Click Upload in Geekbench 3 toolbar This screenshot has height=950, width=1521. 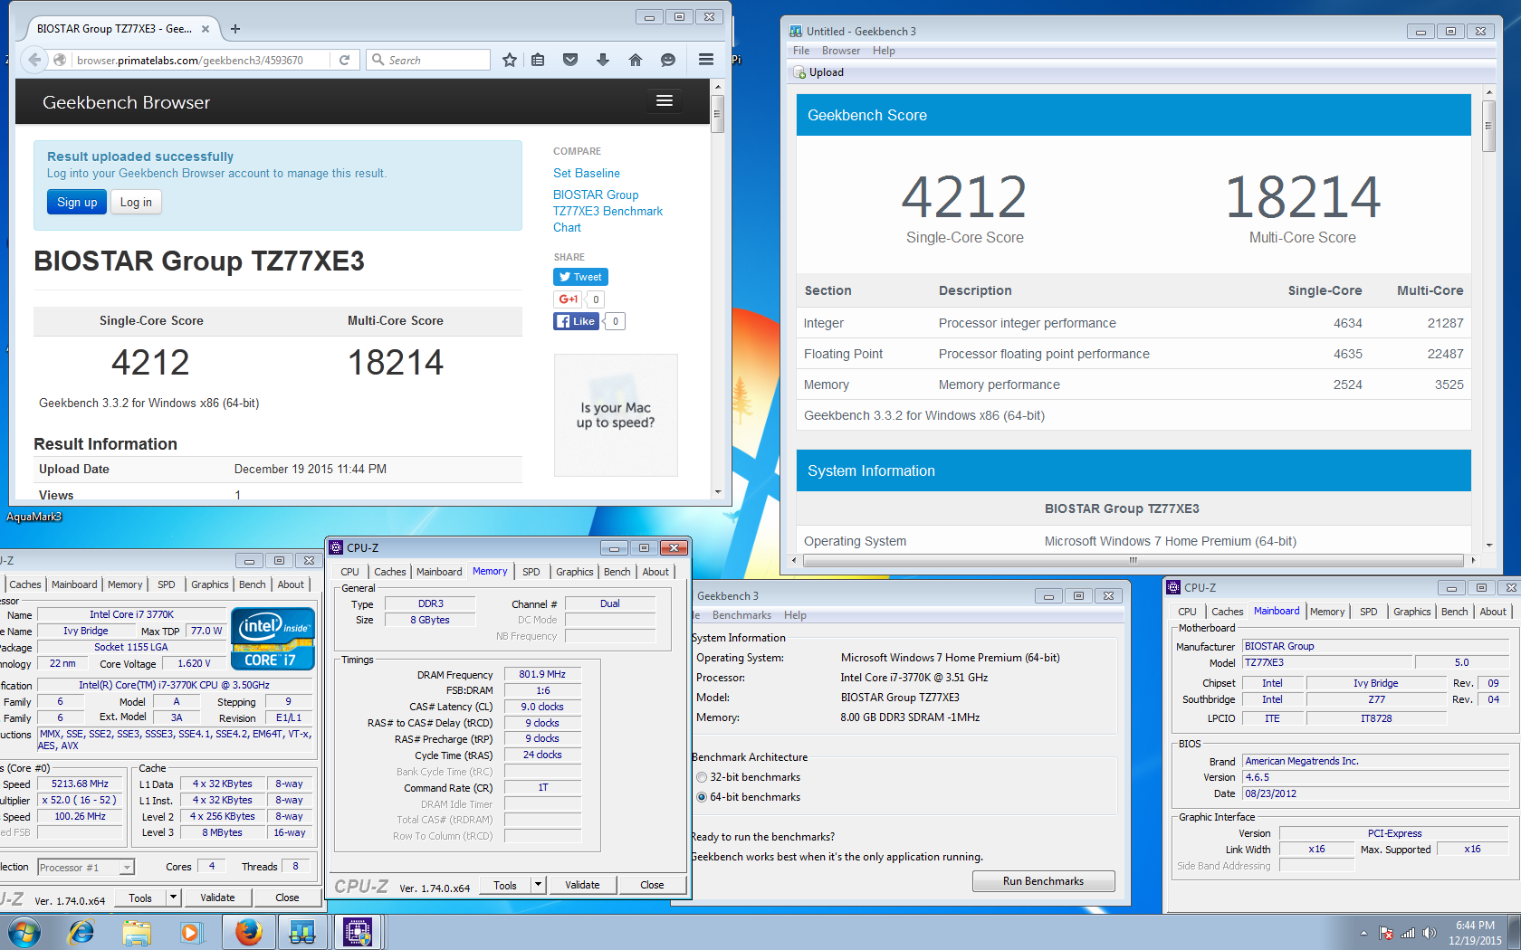tap(818, 72)
